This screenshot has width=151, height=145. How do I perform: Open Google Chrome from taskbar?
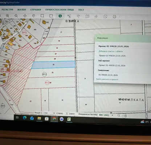[x=54, y=119]
